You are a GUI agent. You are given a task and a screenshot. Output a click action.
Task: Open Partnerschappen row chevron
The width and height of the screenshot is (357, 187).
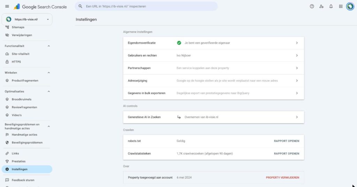coord(297,68)
